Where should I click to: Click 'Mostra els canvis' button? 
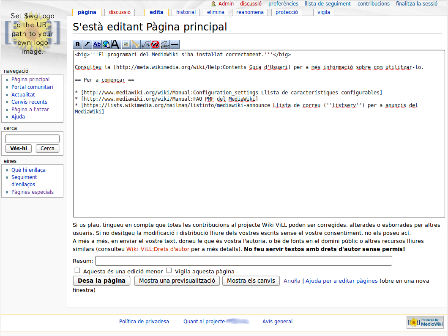251,281
